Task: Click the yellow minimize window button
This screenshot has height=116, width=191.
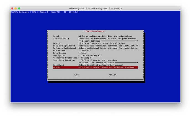Action: [16, 9]
